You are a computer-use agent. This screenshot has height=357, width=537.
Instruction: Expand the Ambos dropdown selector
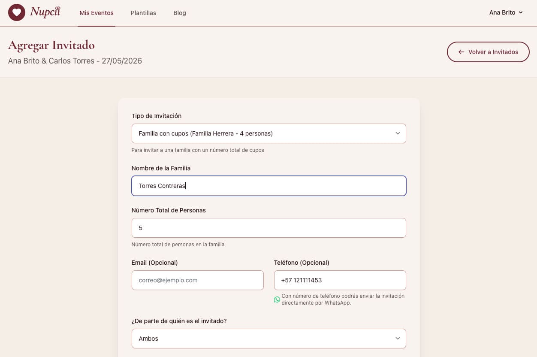tap(262, 339)
